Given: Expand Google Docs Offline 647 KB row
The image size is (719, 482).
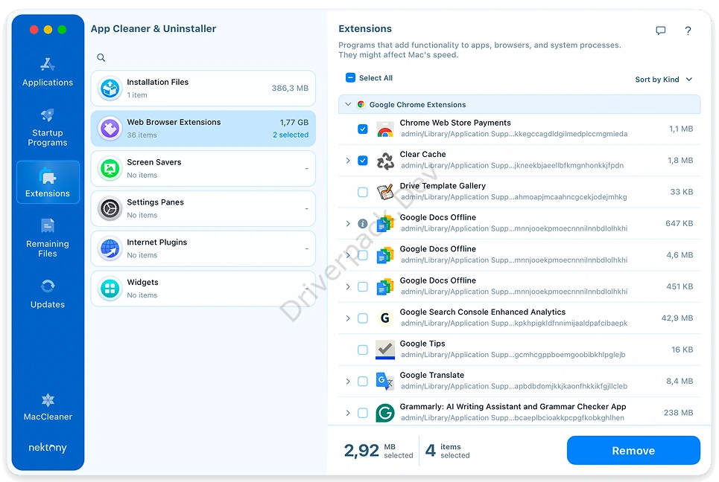Looking at the screenshot, I should pos(348,223).
